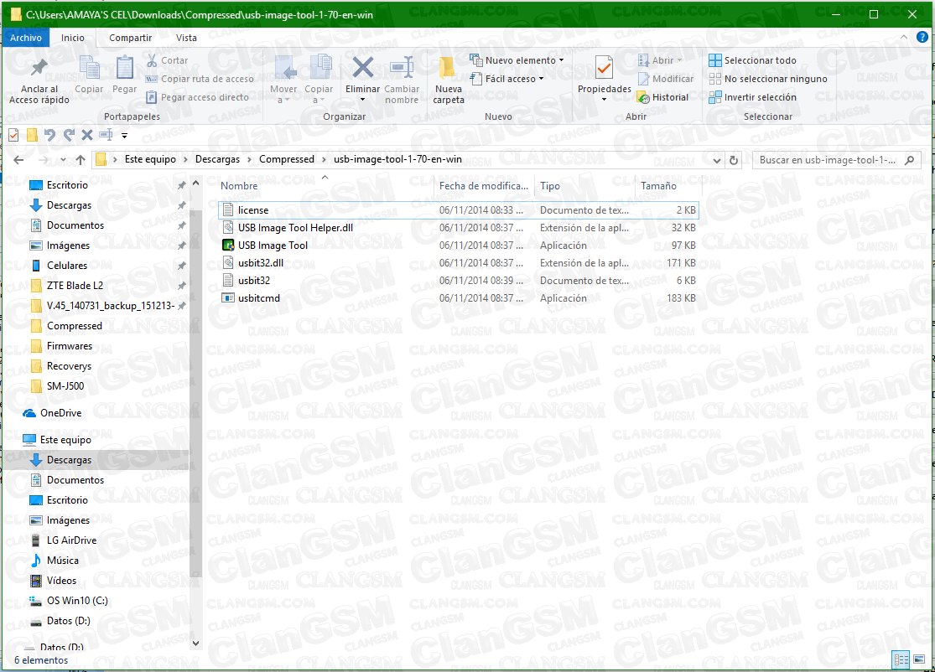Click the Modificar ribbon option
The height and width of the screenshot is (672, 935).
pyautogui.click(x=666, y=79)
